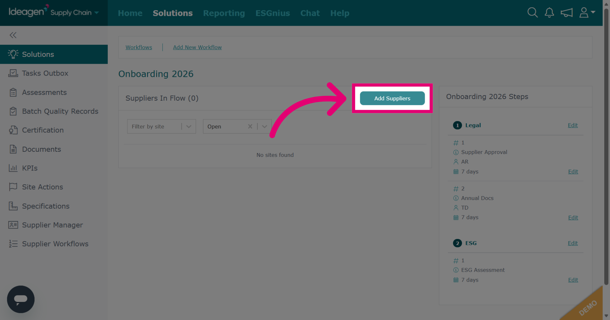
Task: Select Solutions in top navigation
Action: point(173,13)
